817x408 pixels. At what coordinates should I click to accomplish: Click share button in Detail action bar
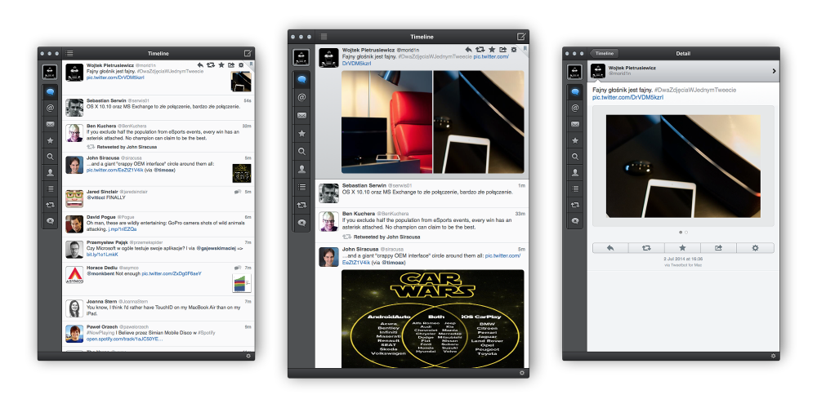718,248
